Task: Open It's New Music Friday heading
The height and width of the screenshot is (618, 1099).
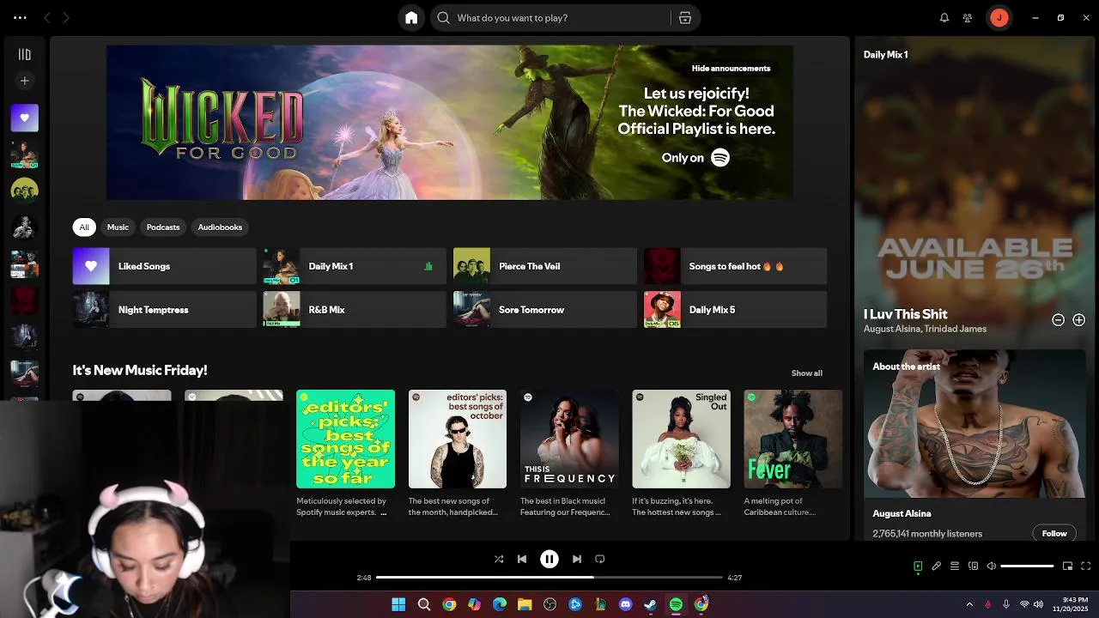Action: [140, 370]
